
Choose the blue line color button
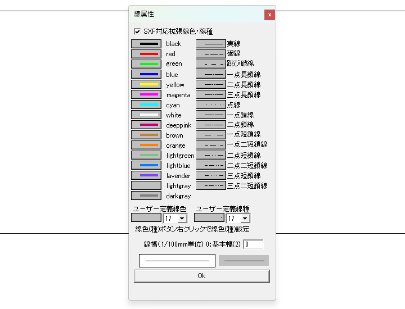(146, 74)
